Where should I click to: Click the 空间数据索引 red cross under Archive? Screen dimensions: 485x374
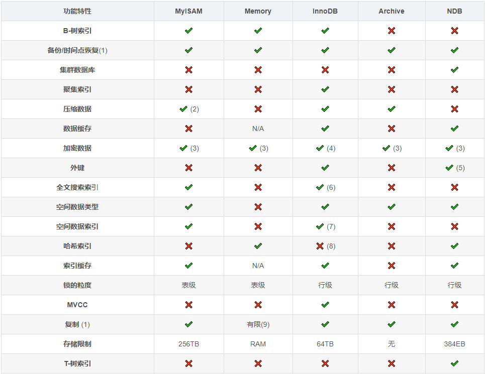click(392, 226)
